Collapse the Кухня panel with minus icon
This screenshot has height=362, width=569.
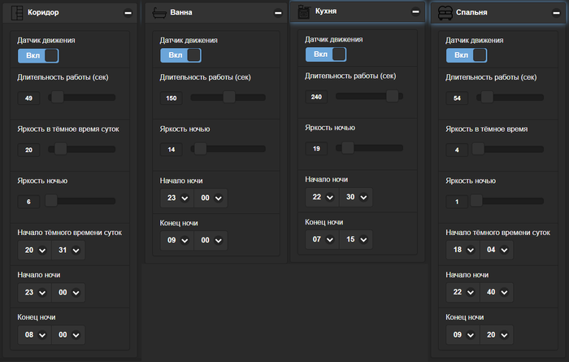coord(415,11)
